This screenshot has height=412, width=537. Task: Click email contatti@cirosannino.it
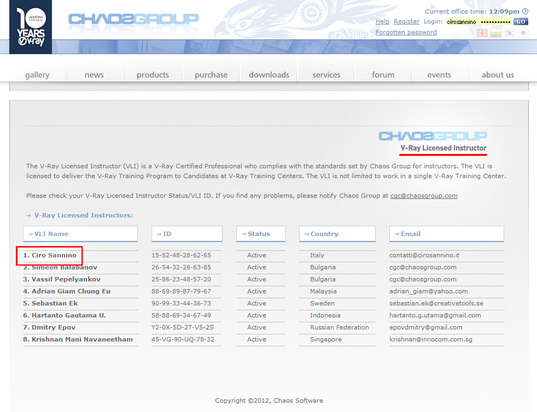coord(425,255)
